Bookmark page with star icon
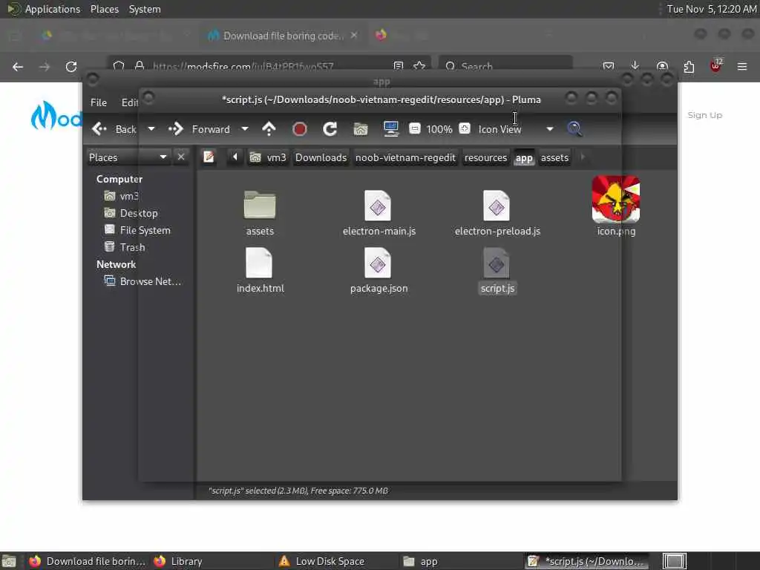 [x=419, y=66]
